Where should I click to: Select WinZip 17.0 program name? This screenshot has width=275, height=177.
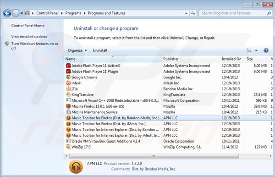81,147
